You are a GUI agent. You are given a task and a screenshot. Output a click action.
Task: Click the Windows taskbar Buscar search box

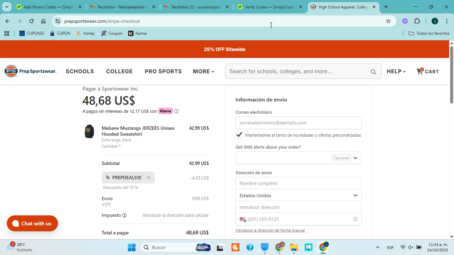[x=176, y=247]
